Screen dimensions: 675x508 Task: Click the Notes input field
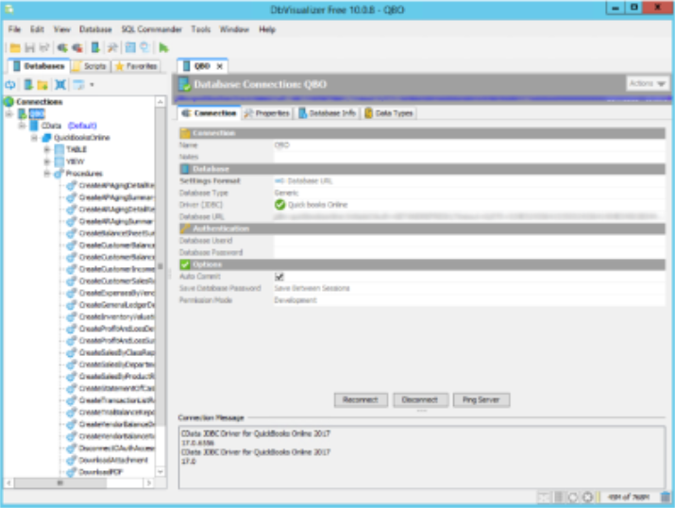pyautogui.click(x=469, y=157)
